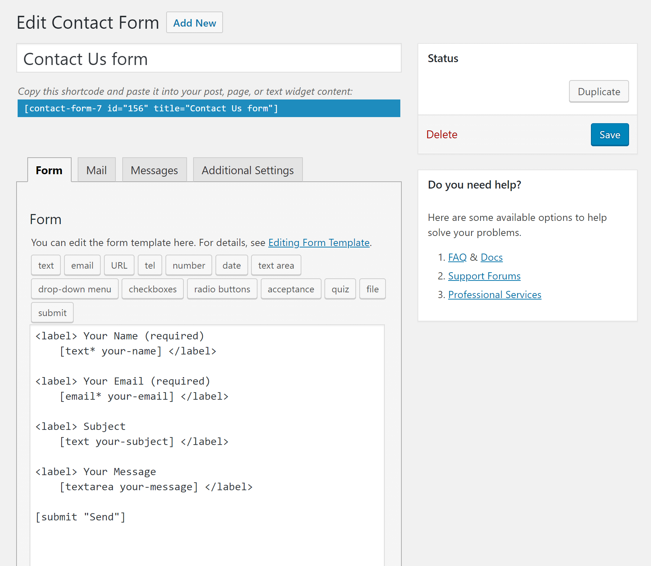651x566 pixels.
Task: Insert a quiz tag
Action: (x=340, y=289)
